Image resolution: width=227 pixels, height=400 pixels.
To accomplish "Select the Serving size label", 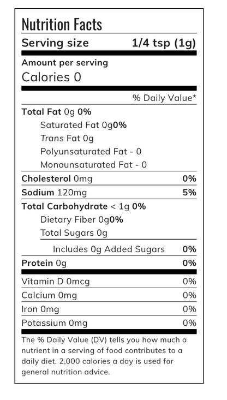I will pyautogui.click(x=55, y=43).
